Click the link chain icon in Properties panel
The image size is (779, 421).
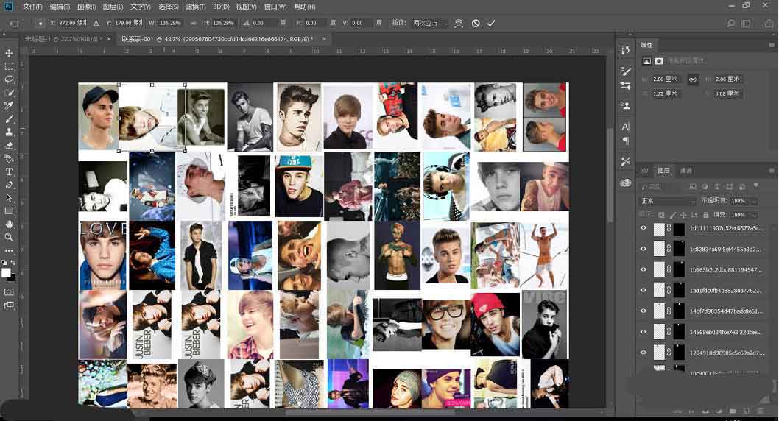(x=693, y=79)
